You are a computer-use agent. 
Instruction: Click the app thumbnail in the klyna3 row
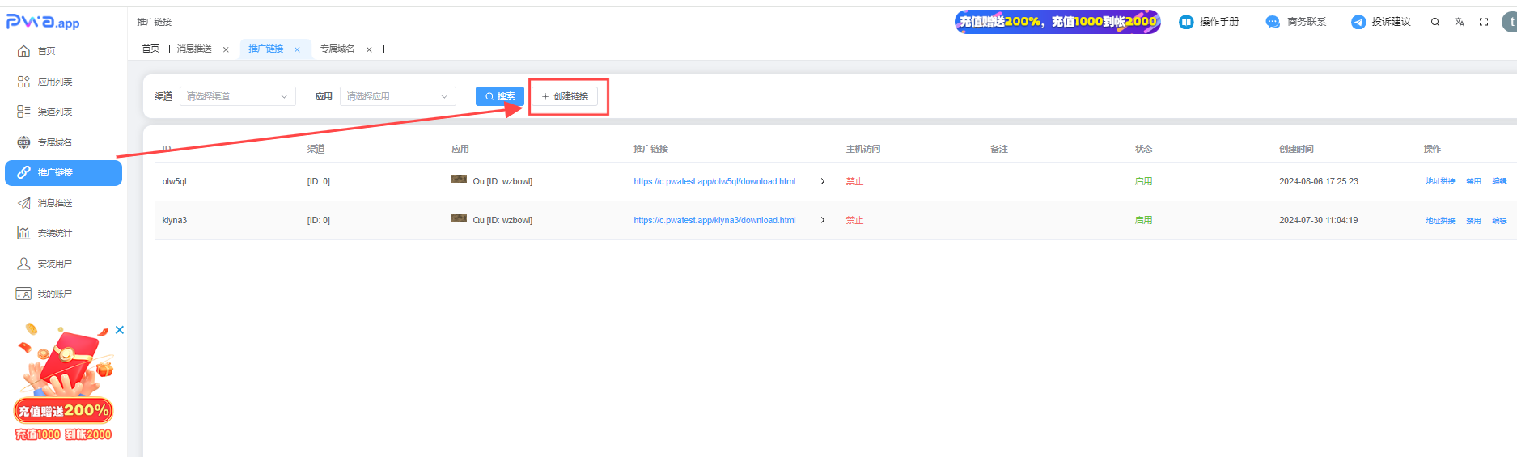point(459,218)
